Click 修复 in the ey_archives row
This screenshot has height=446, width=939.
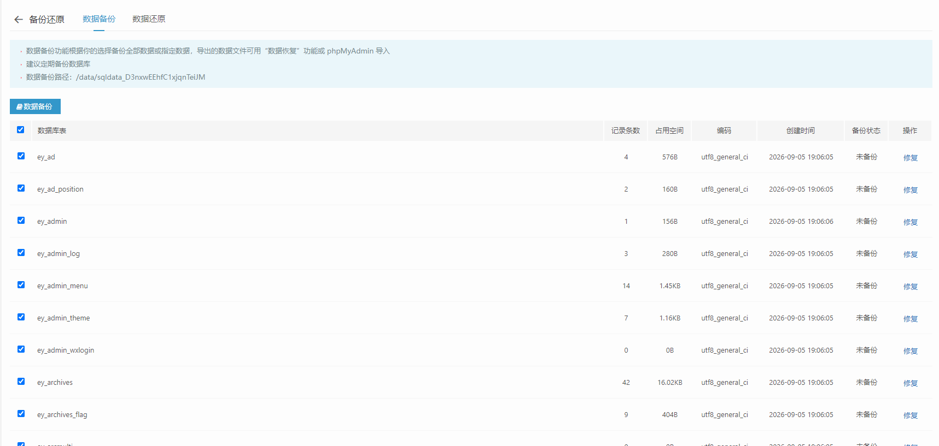click(x=911, y=383)
